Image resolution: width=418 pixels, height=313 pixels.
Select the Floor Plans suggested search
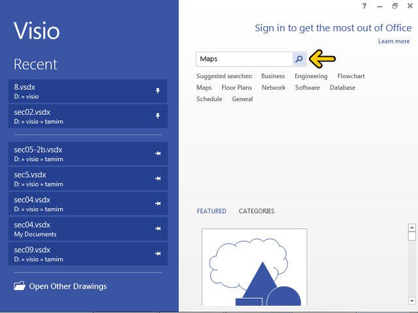[236, 87]
